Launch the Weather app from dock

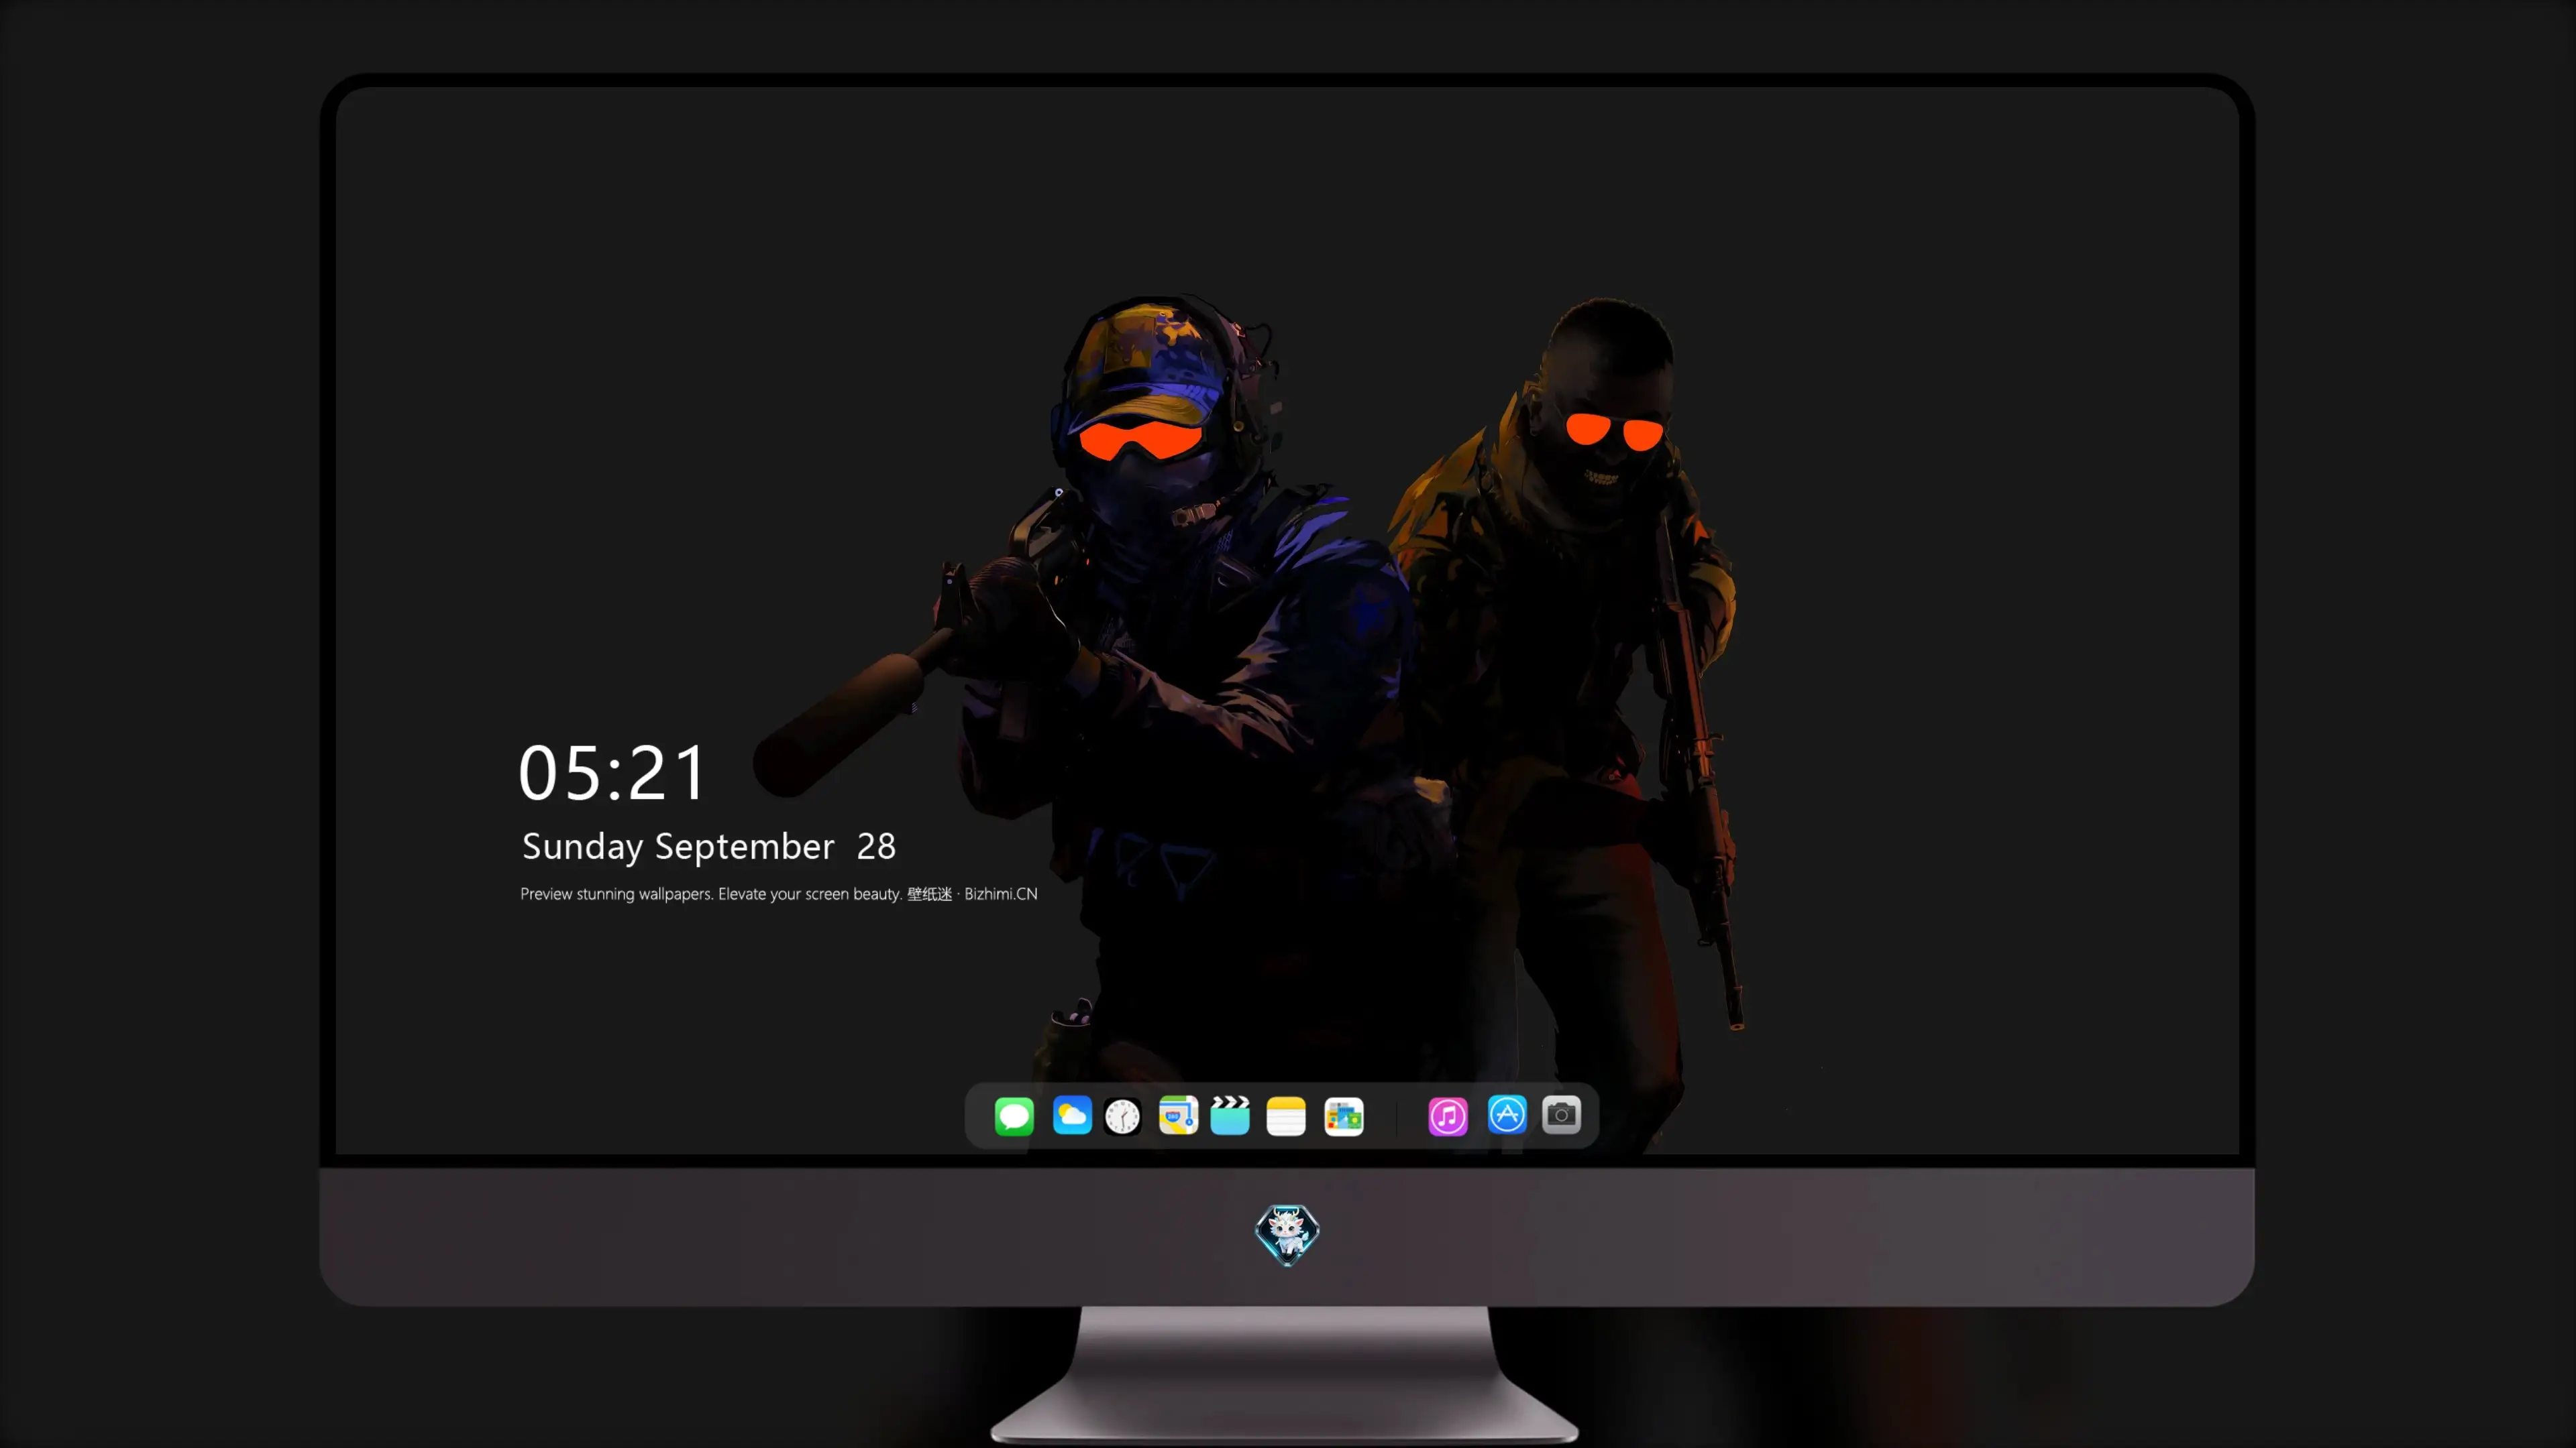pos(1072,1115)
